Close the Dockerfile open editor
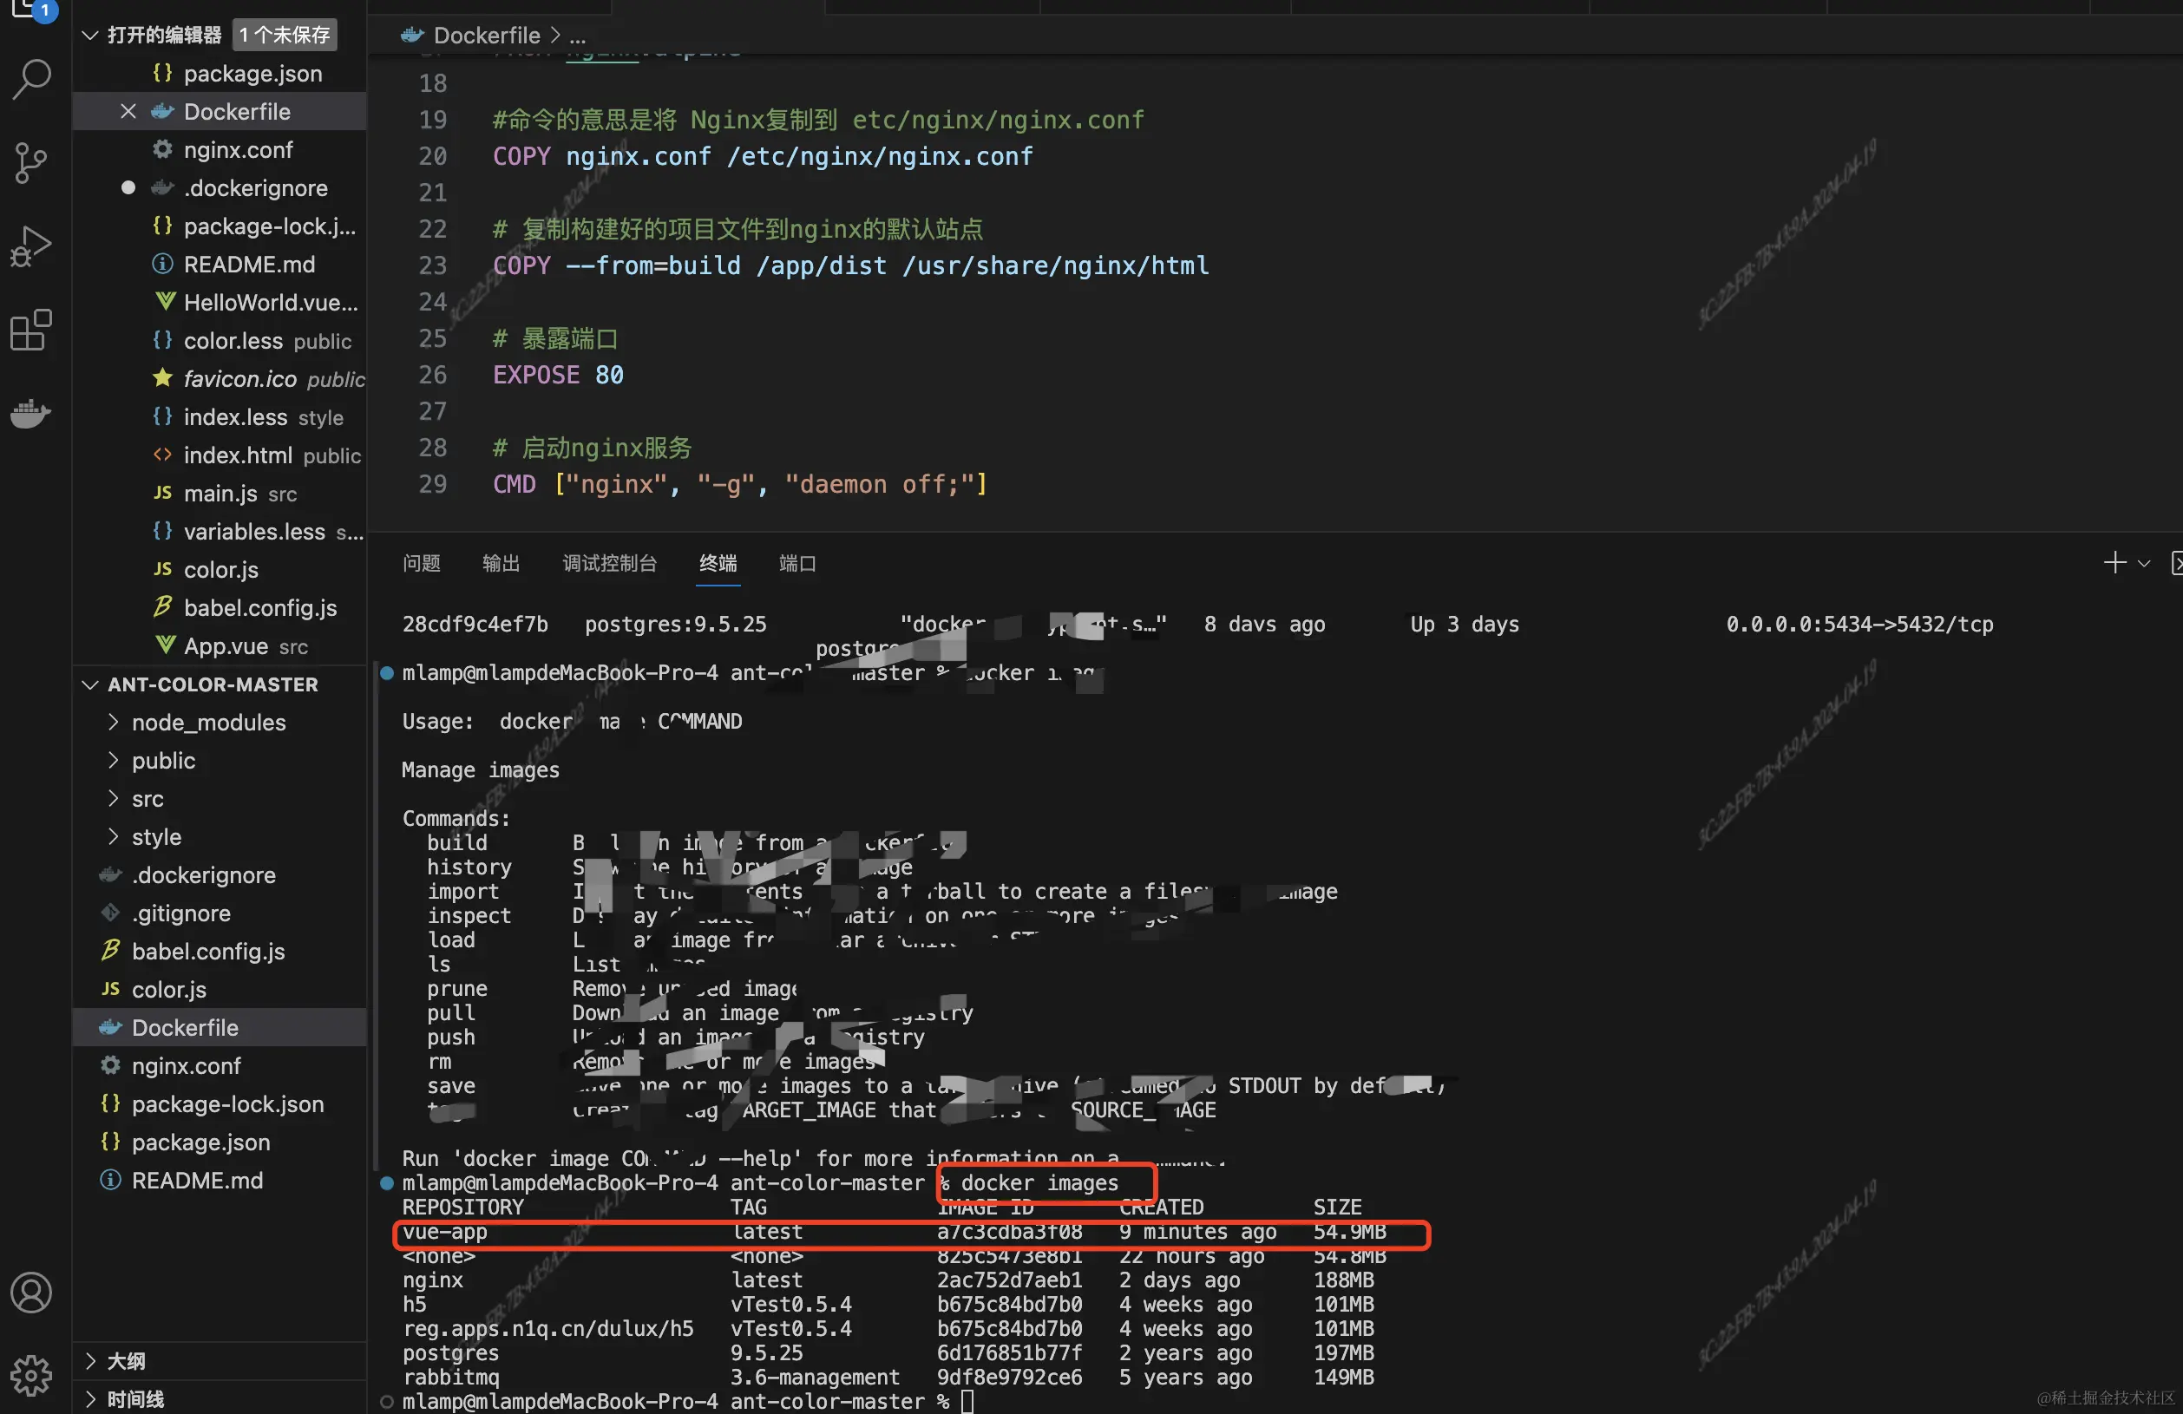Image resolution: width=2183 pixels, height=1414 pixels. pyautogui.click(x=128, y=112)
